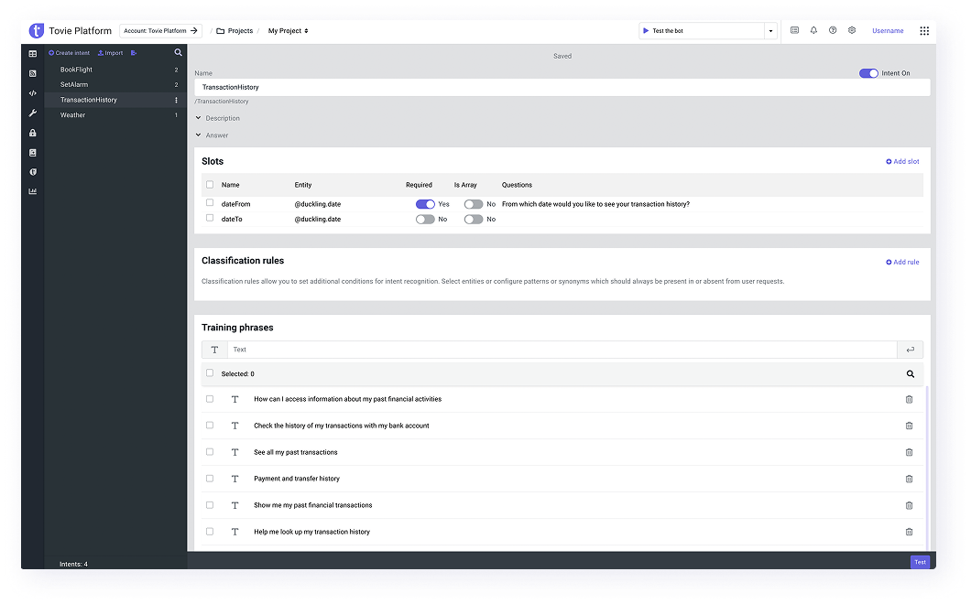Viewport: 971px width, 604px height.
Task: Search training phrases with magnifier icon
Action: tap(911, 373)
